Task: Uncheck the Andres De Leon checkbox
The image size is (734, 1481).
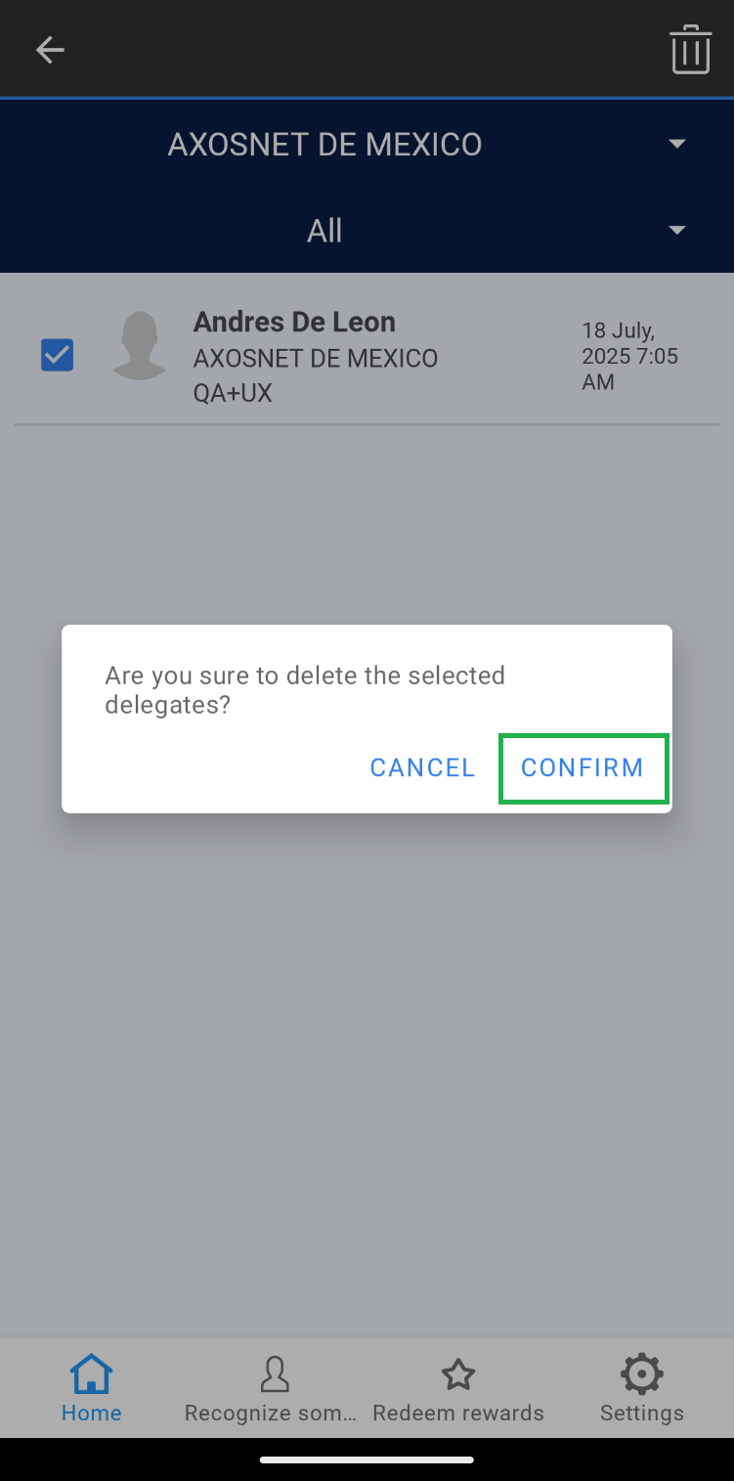Action: (x=57, y=354)
